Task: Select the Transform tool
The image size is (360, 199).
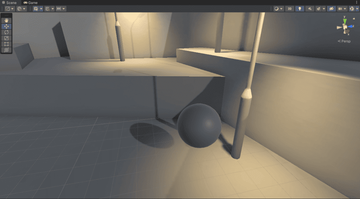Action: (x=6, y=50)
